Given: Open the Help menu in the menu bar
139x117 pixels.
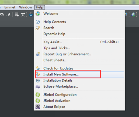Looking at the screenshot, I should [x=39, y=7].
